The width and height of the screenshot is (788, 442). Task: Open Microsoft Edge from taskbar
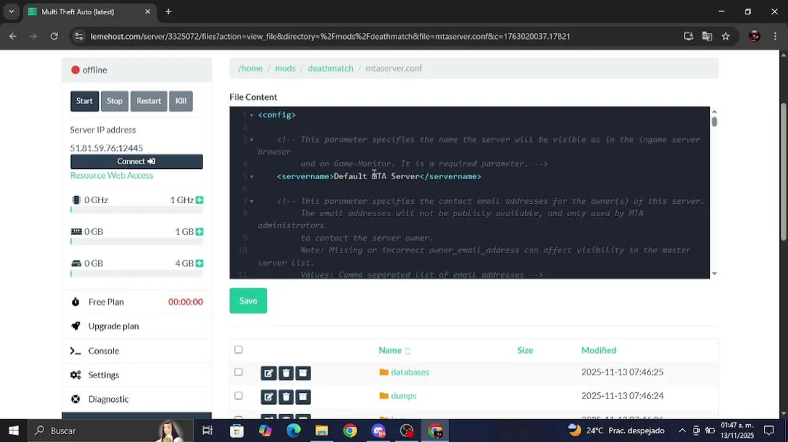pos(293,431)
